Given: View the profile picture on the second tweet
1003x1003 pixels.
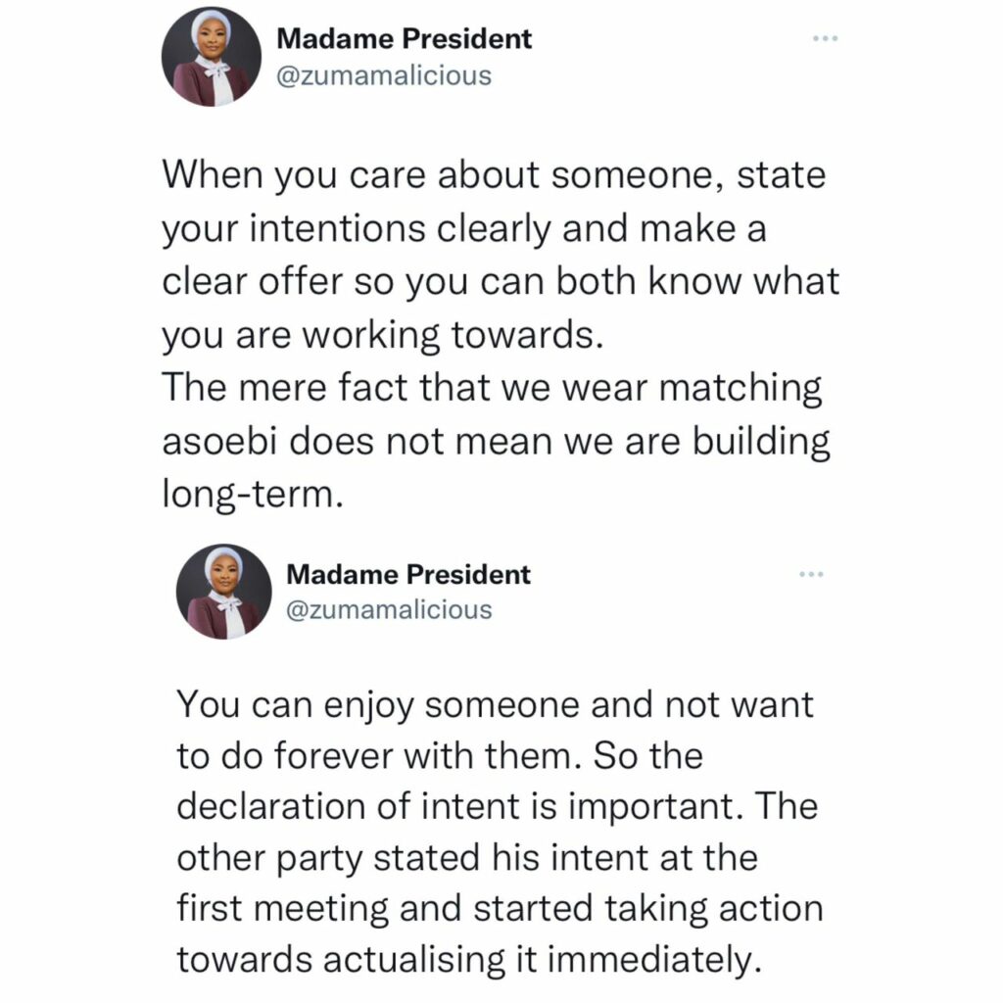Looking at the screenshot, I should (224, 592).
